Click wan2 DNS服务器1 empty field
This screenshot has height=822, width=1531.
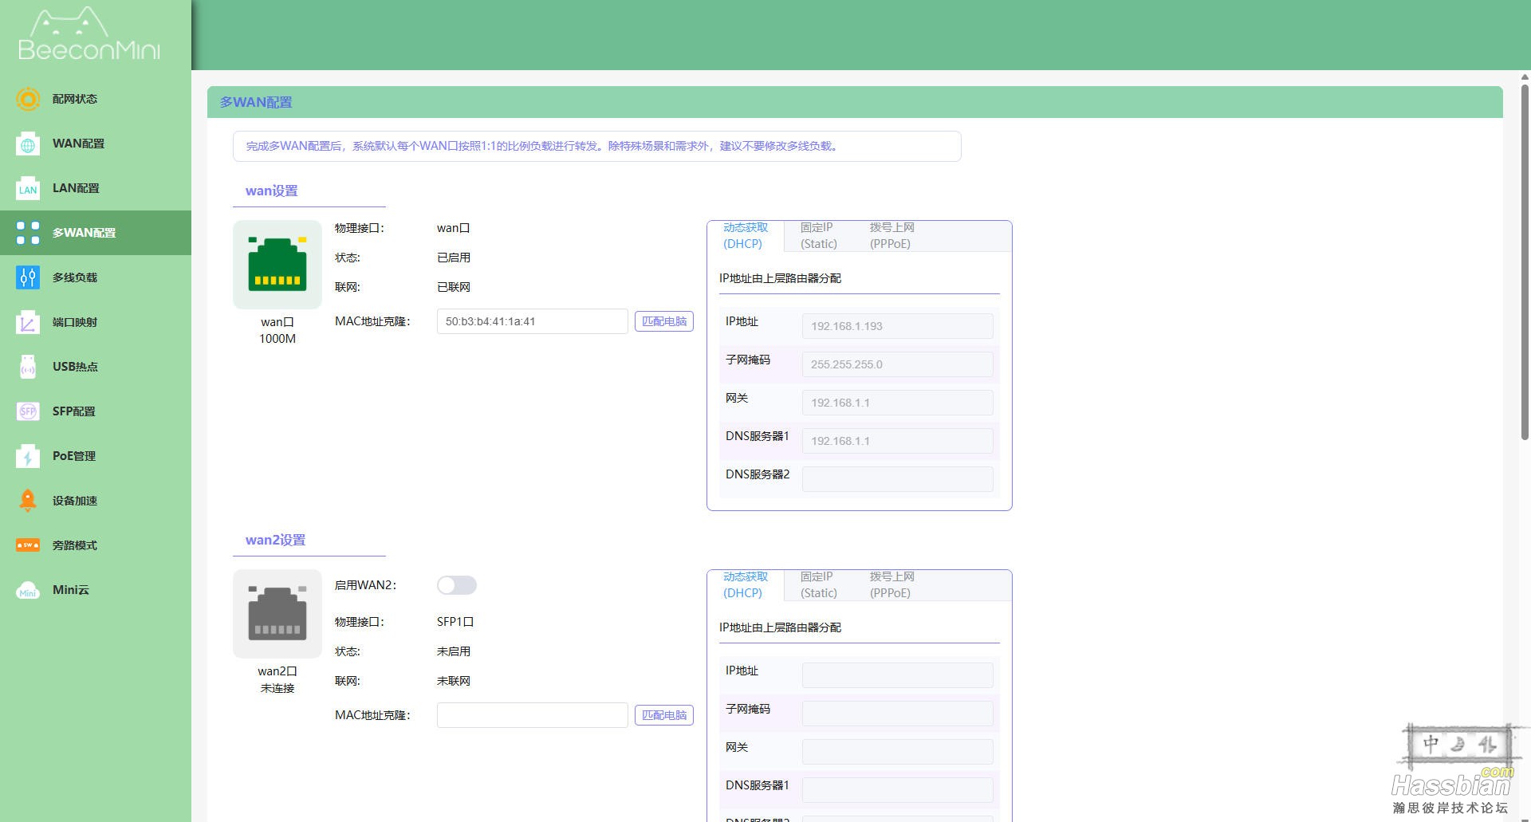coord(898,790)
